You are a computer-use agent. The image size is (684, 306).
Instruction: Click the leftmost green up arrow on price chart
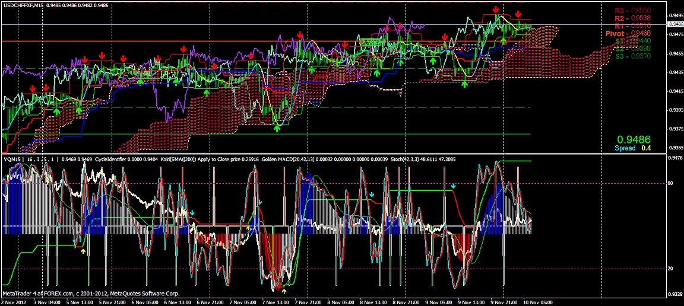point(56,111)
